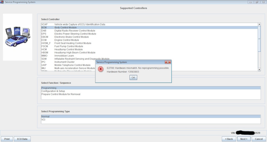Screen dimensions: 267x142
Task: Select IPC Instrument Cluster row
Action: [68, 62]
